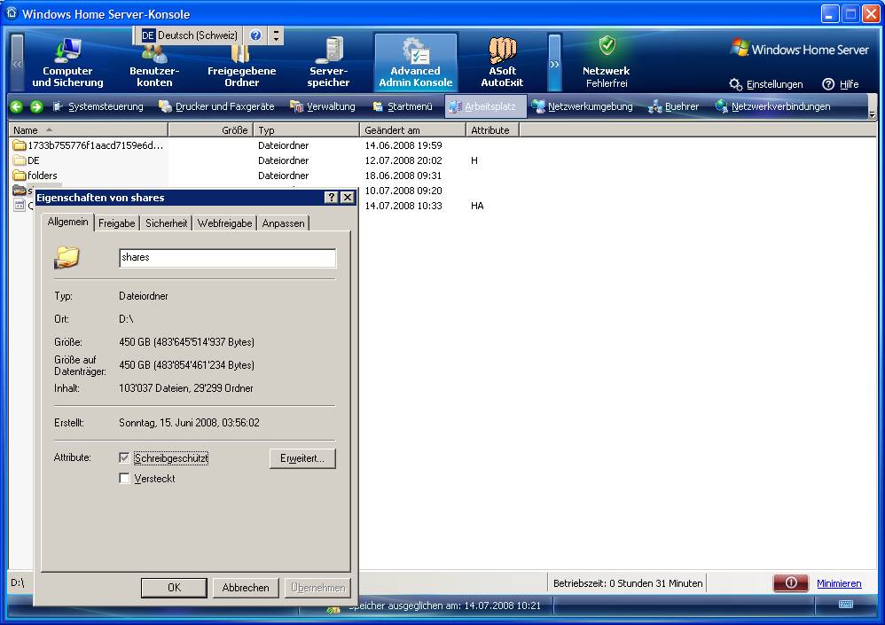Go back with the green left arrow
The height and width of the screenshot is (625, 885).
click(17, 106)
